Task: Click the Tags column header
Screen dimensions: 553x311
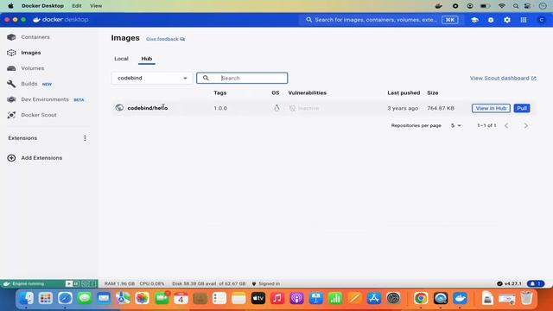Action: [220, 92]
